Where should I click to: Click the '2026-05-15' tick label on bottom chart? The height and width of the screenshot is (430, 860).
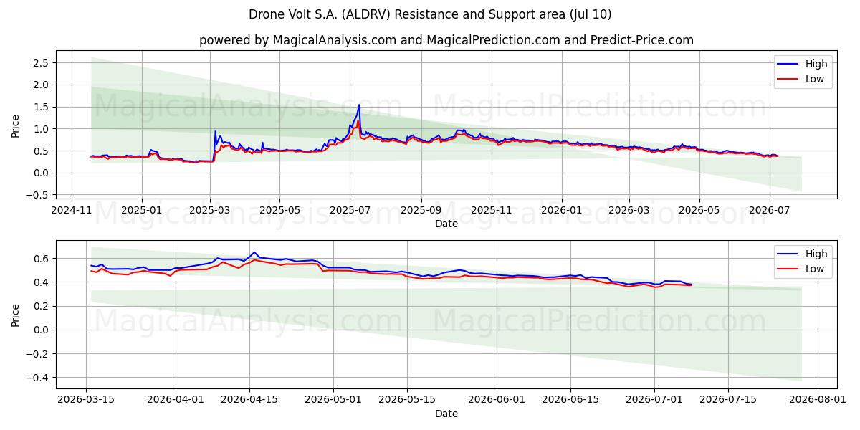[x=407, y=400]
